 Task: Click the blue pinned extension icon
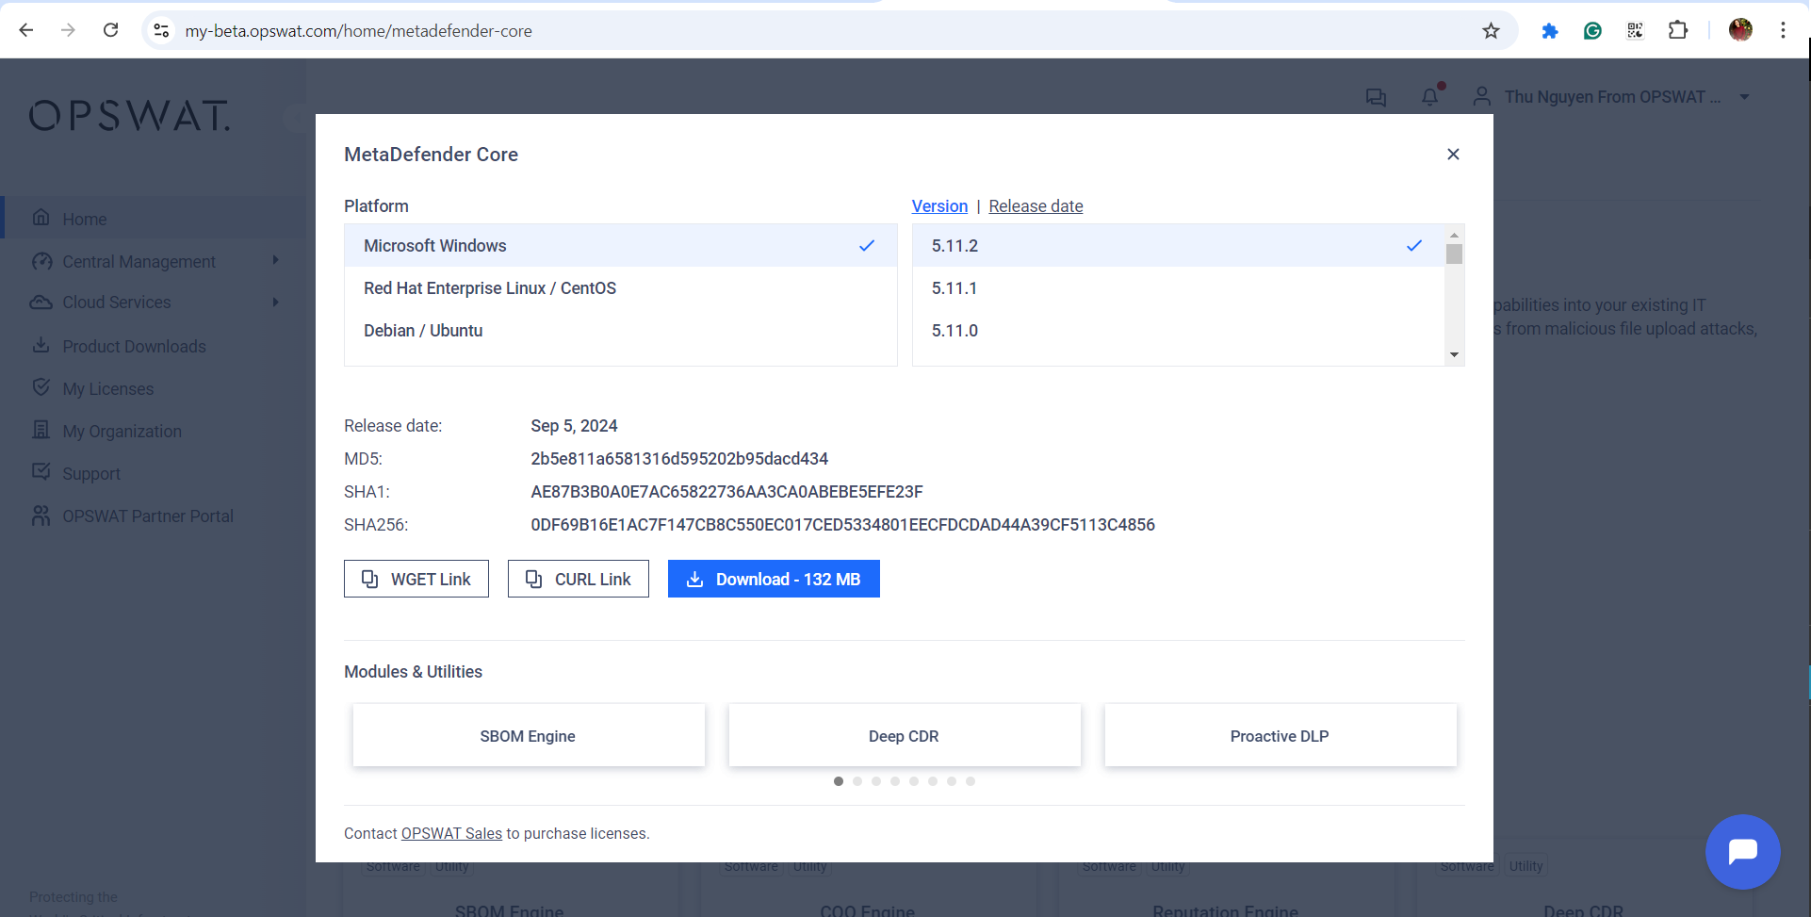tap(1549, 31)
